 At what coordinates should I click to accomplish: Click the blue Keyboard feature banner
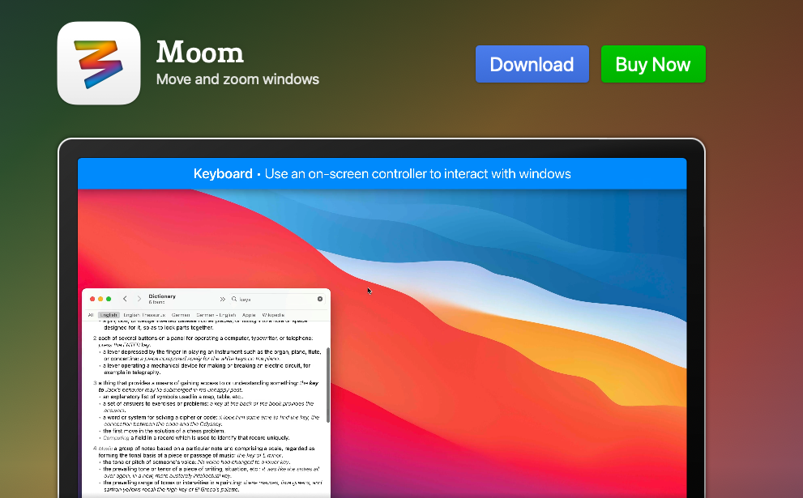point(381,173)
